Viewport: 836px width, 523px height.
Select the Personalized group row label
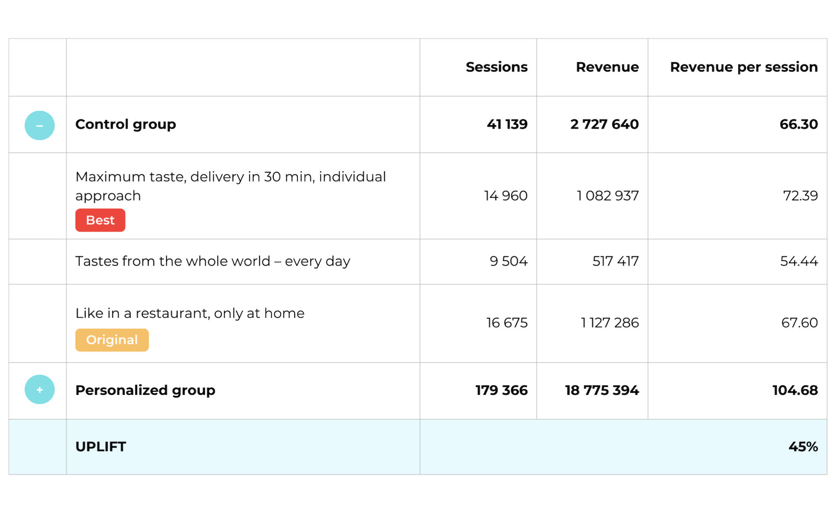[145, 390]
